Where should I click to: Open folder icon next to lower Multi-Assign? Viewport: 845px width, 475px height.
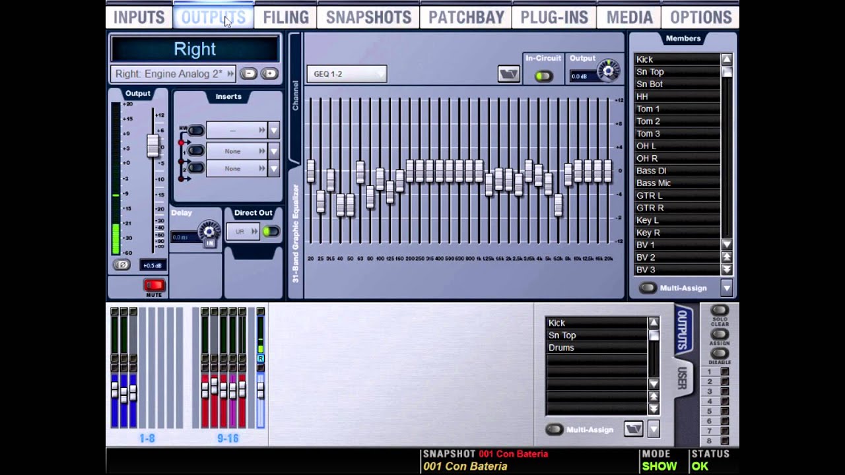point(633,429)
